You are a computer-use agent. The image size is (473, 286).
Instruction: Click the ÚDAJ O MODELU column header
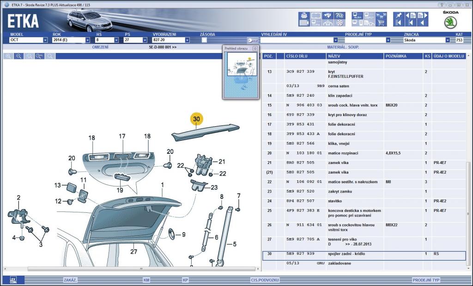click(x=449, y=56)
